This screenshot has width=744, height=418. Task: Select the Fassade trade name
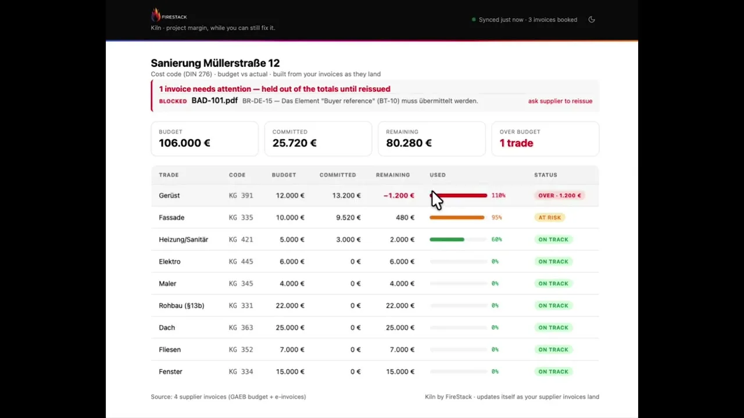click(x=171, y=218)
